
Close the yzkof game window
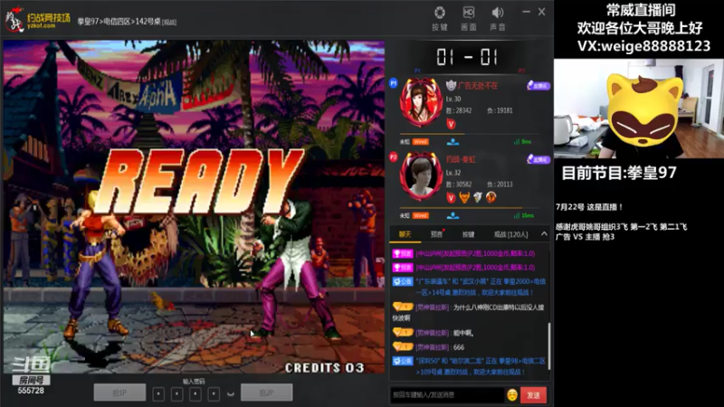coord(541,12)
